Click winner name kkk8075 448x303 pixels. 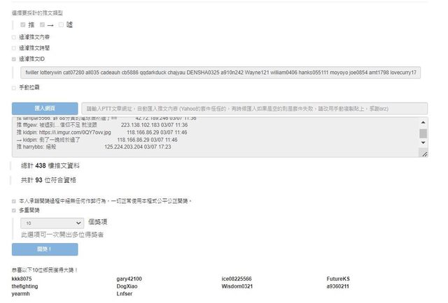(x=22, y=279)
